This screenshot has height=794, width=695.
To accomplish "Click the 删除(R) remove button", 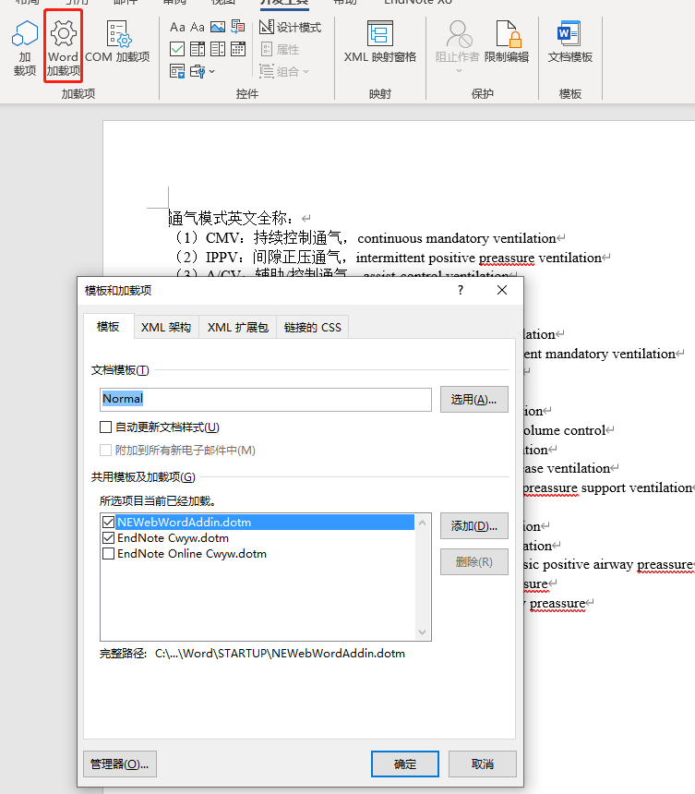I will coord(473,562).
